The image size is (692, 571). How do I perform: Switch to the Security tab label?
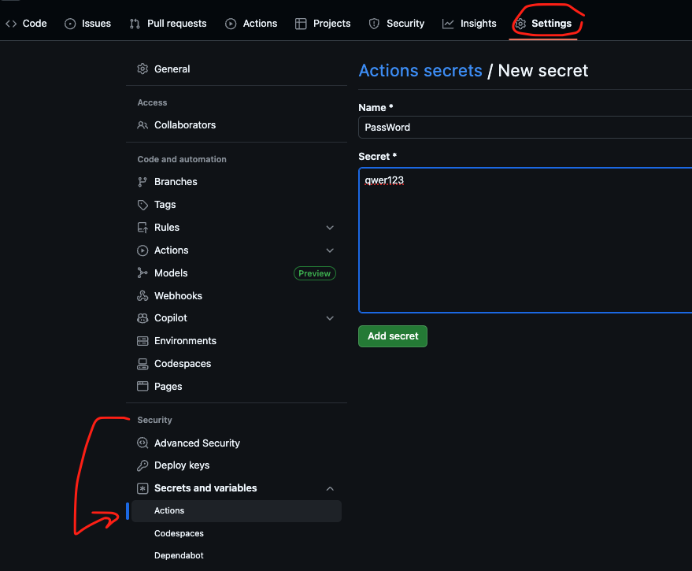pyautogui.click(x=405, y=24)
